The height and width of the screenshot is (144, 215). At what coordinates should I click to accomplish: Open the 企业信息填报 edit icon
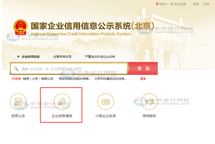tap(62, 102)
